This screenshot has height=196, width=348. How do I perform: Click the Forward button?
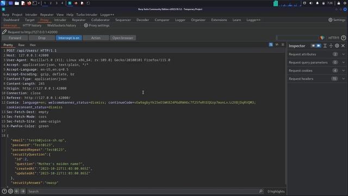(15, 38)
